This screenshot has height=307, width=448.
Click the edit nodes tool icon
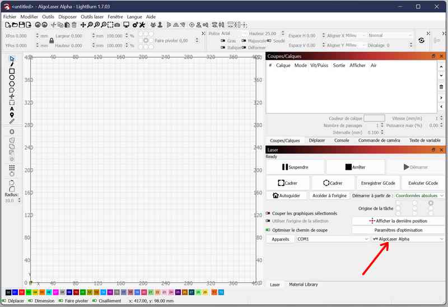[12, 90]
